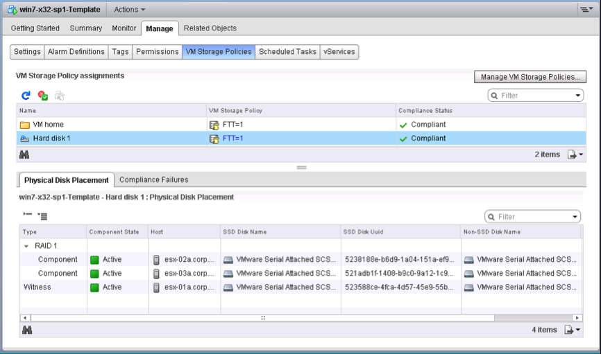
Task: Click the upper Filter input field
Action: click(x=536, y=96)
